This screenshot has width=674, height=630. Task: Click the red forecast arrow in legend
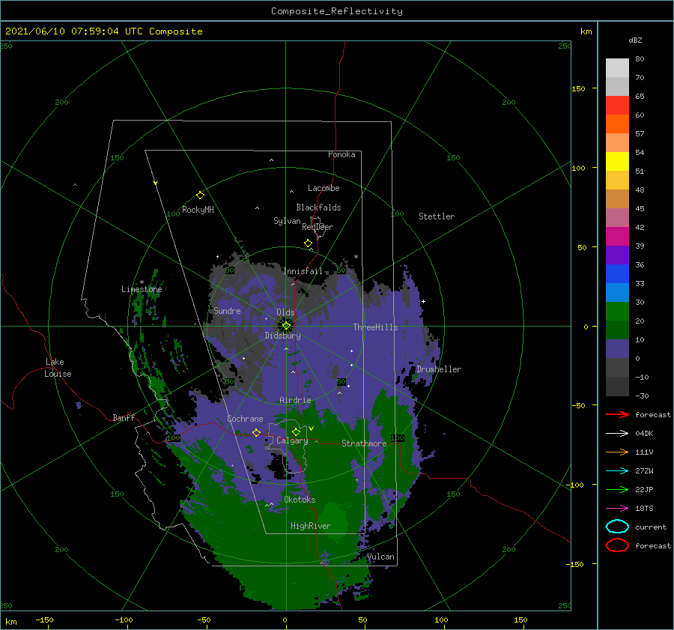pos(617,414)
